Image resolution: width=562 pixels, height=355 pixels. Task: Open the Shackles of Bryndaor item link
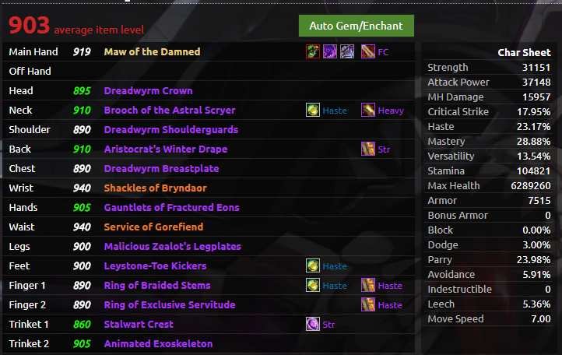tap(155, 188)
